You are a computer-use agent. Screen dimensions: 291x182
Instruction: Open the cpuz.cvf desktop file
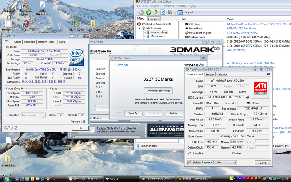(x=8, y=142)
